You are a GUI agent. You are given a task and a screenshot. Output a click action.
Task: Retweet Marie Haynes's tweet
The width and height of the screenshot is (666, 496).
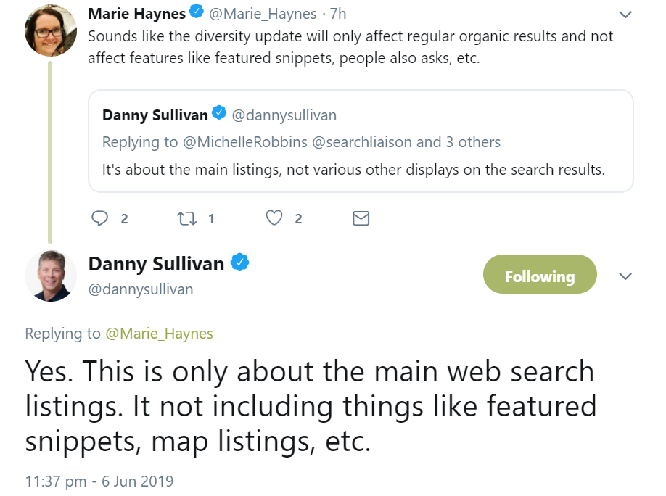186,218
